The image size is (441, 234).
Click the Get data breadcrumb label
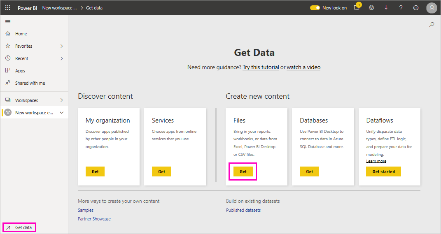point(94,8)
